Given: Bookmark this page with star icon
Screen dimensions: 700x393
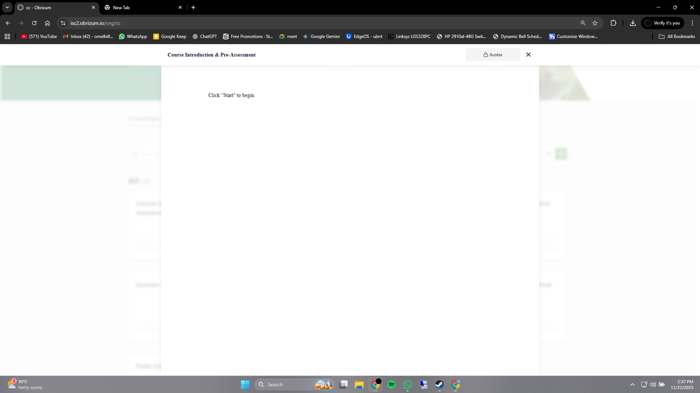Looking at the screenshot, I should [595, 22].
